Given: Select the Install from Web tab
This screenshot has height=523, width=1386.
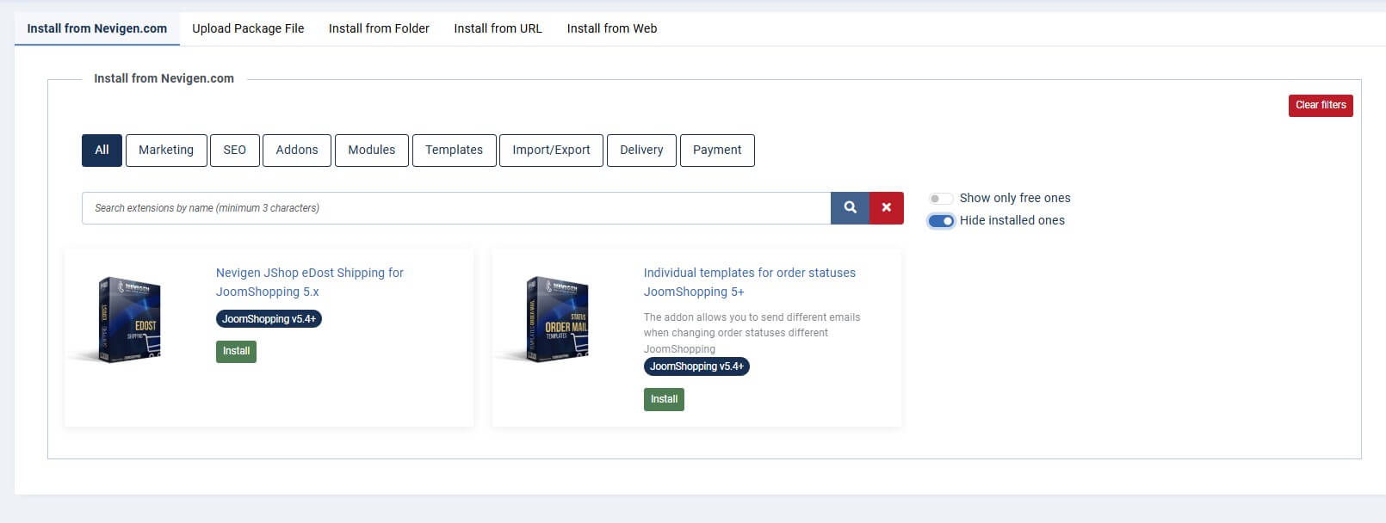Looking at the screenshot, I should coord(611,28).
